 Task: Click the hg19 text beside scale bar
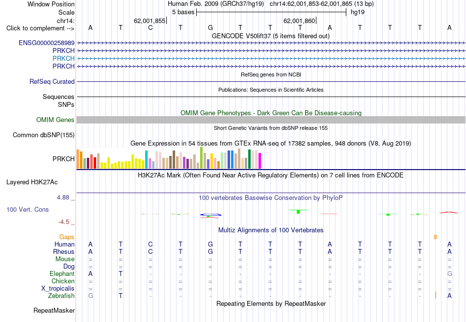358,12
